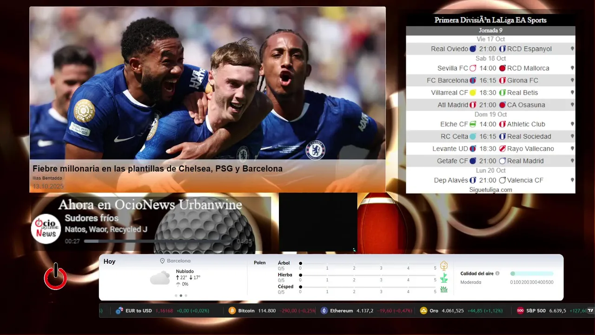Open the Siguetuliga.com link

(x=490, y=190)
